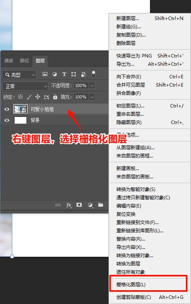Filter layers by adjustment layer icon

point(54,74)
